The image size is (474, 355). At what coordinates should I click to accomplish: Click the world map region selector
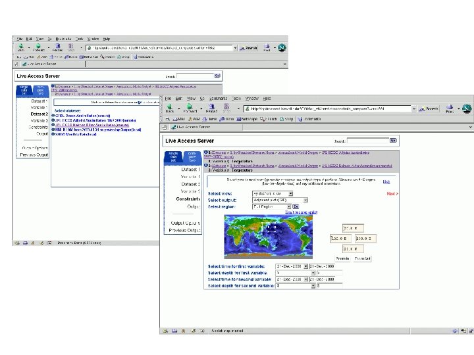tap(269, 237)
